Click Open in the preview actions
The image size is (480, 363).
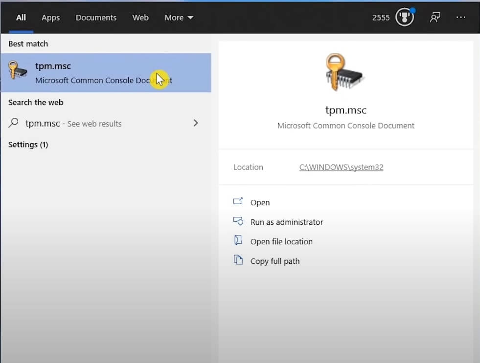(x=260, y=202)
